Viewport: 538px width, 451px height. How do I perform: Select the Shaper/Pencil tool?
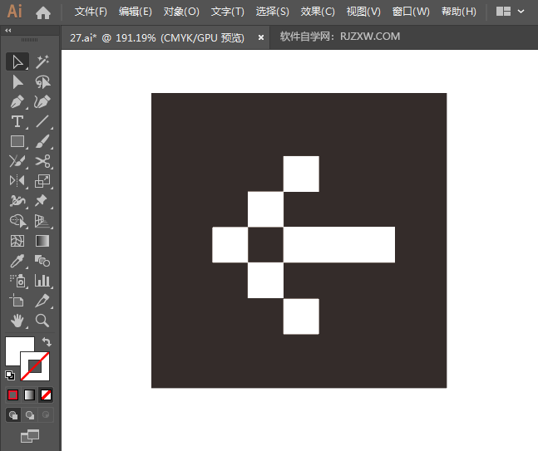pyautogui.click(x=17, y=161)
